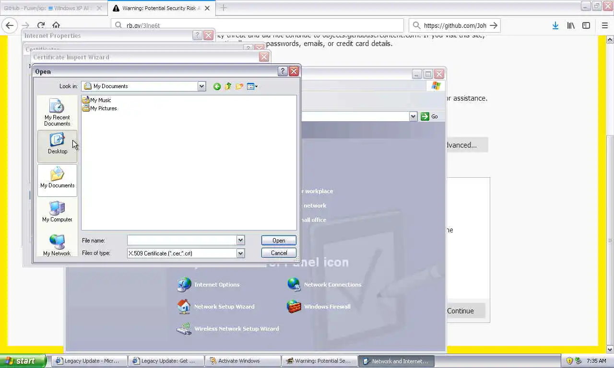Expand the Look in dropdown
Image resolution: width=614 pixels, height=368 pixels.
click(x=201, y=86)
